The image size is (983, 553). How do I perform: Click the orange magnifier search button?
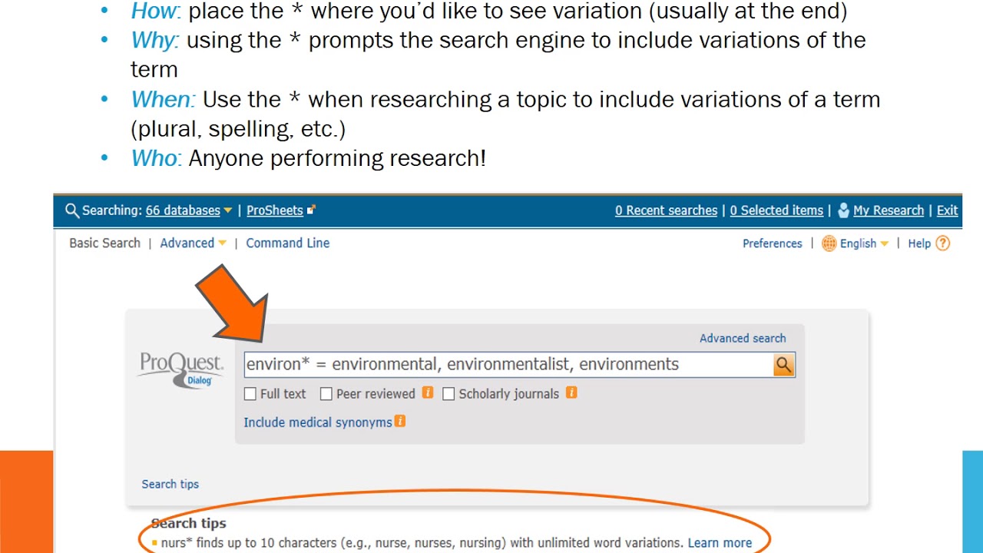tap(783, 365)
